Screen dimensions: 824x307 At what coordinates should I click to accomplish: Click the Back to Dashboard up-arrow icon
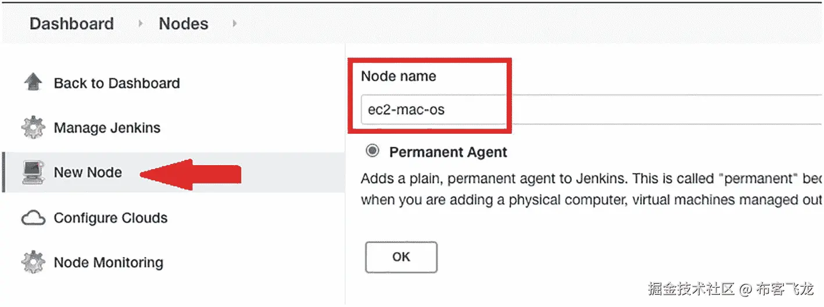pyautogui.click(x=33, y=83)
